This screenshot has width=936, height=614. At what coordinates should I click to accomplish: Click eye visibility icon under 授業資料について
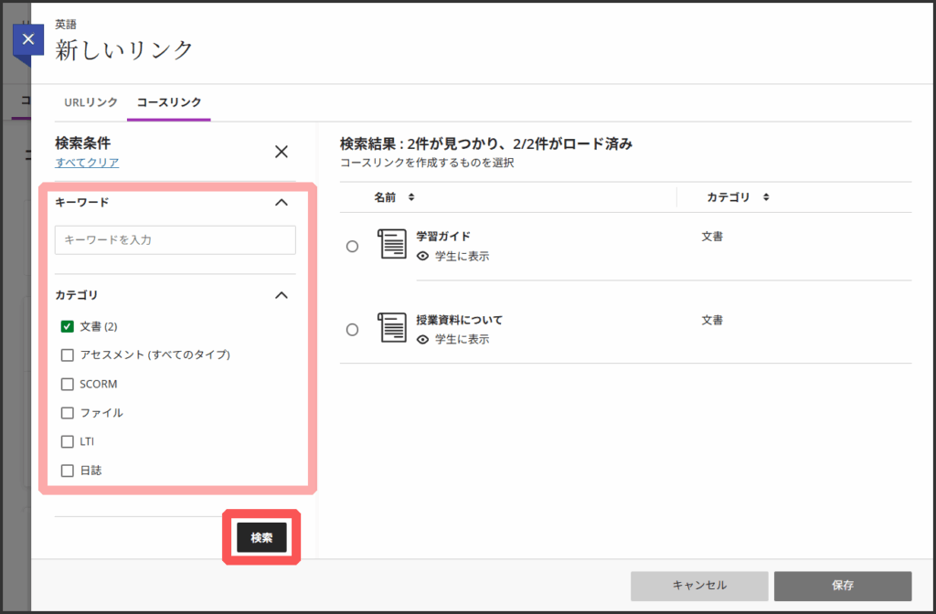tap(422, 339)
